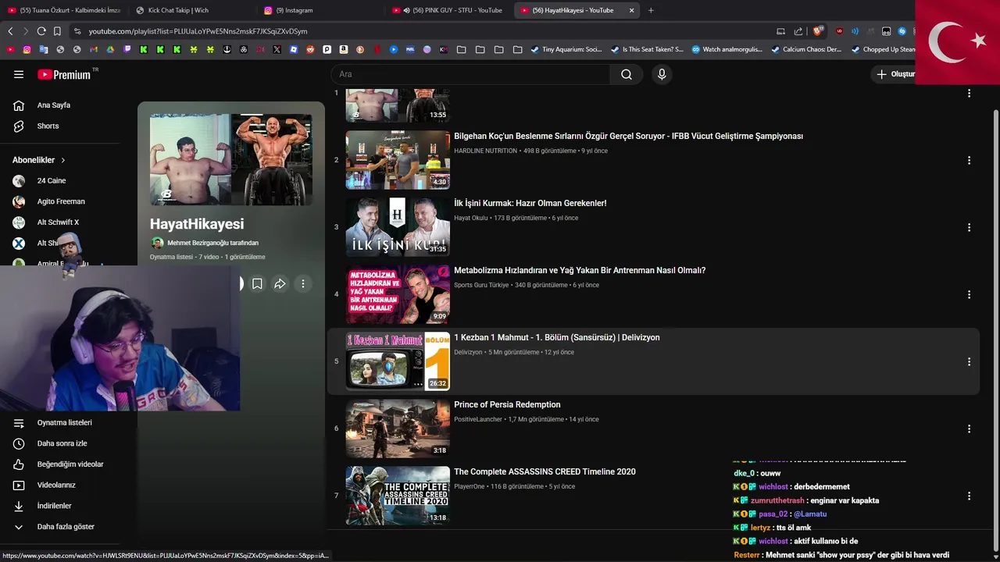1000x562 pixels.
Task: Open Oynatma listeleri in the sidebar
Action: tap(64, 422)
